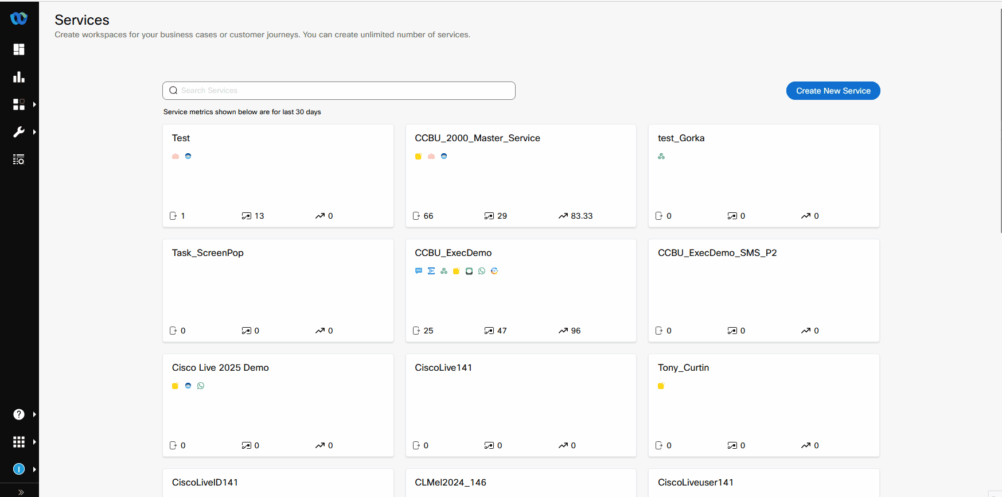Click into the Search Services field

(344, 91)
